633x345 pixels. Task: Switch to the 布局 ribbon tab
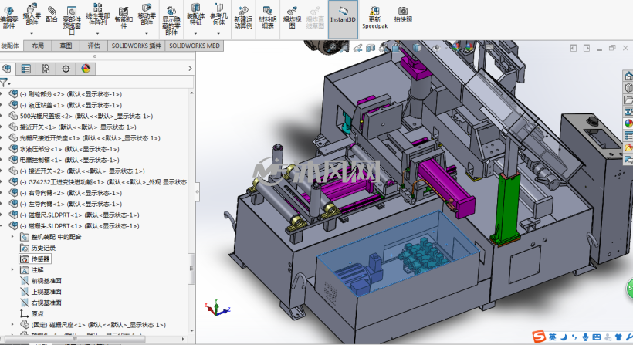click(x=38, y=46)
